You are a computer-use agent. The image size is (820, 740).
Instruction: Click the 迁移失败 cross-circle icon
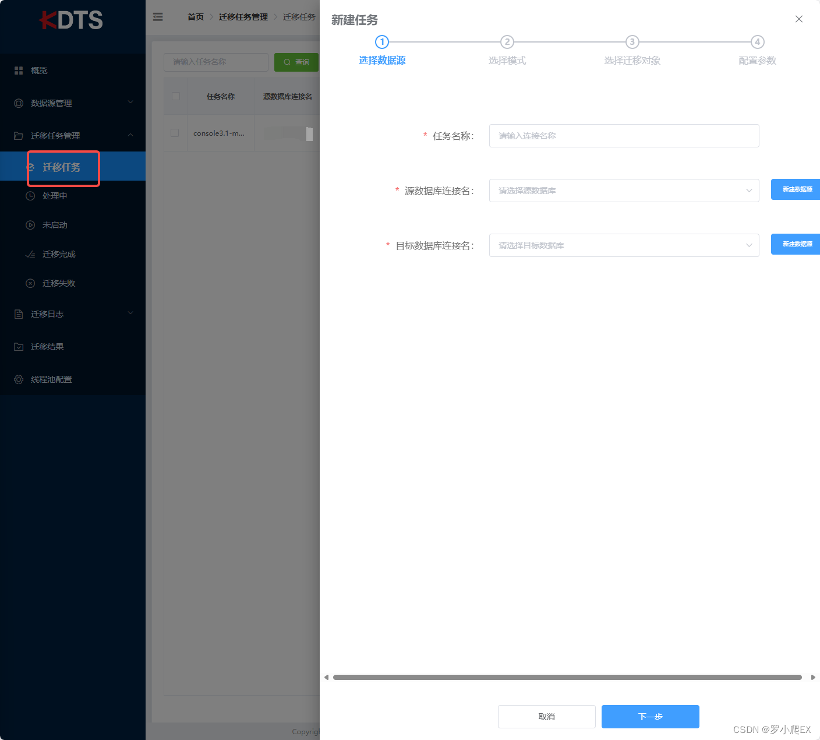pos(30,283)
